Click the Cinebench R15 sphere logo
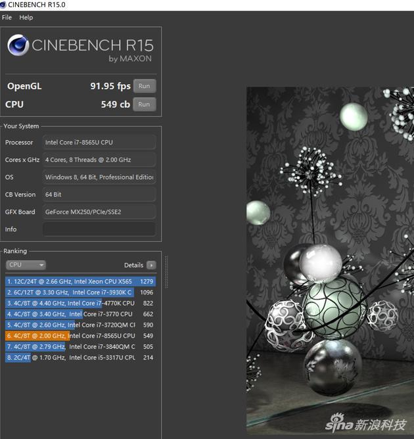 tap(18, 45)
